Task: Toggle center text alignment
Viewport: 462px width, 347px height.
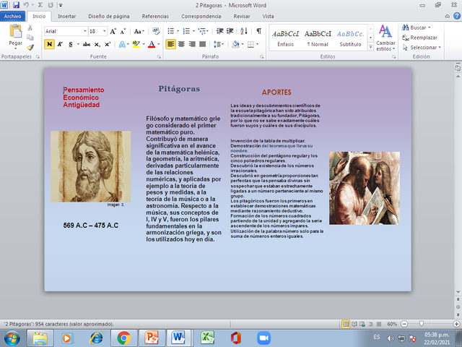Action: coord(182,44)
